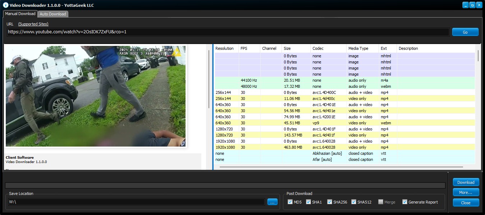Image resolution: width=485 pixels, height=215 pixels.
Task: Uncheck the SHA512 option
Action: click(x=353, y=202)
